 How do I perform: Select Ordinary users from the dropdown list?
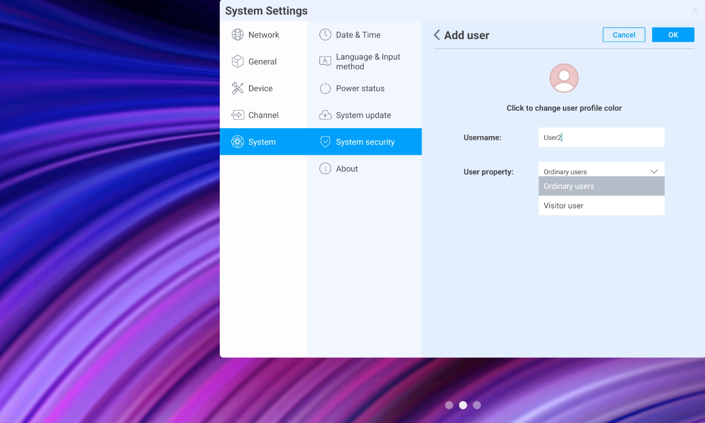(568, 186)
